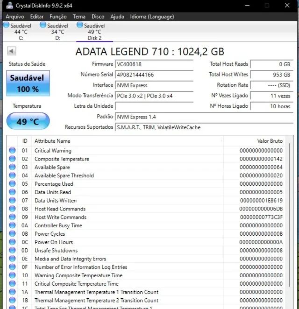Image resolution: width=299 pixels, height=309 pixels.
Task: Open the Editar menu
Action: [37, 16]
